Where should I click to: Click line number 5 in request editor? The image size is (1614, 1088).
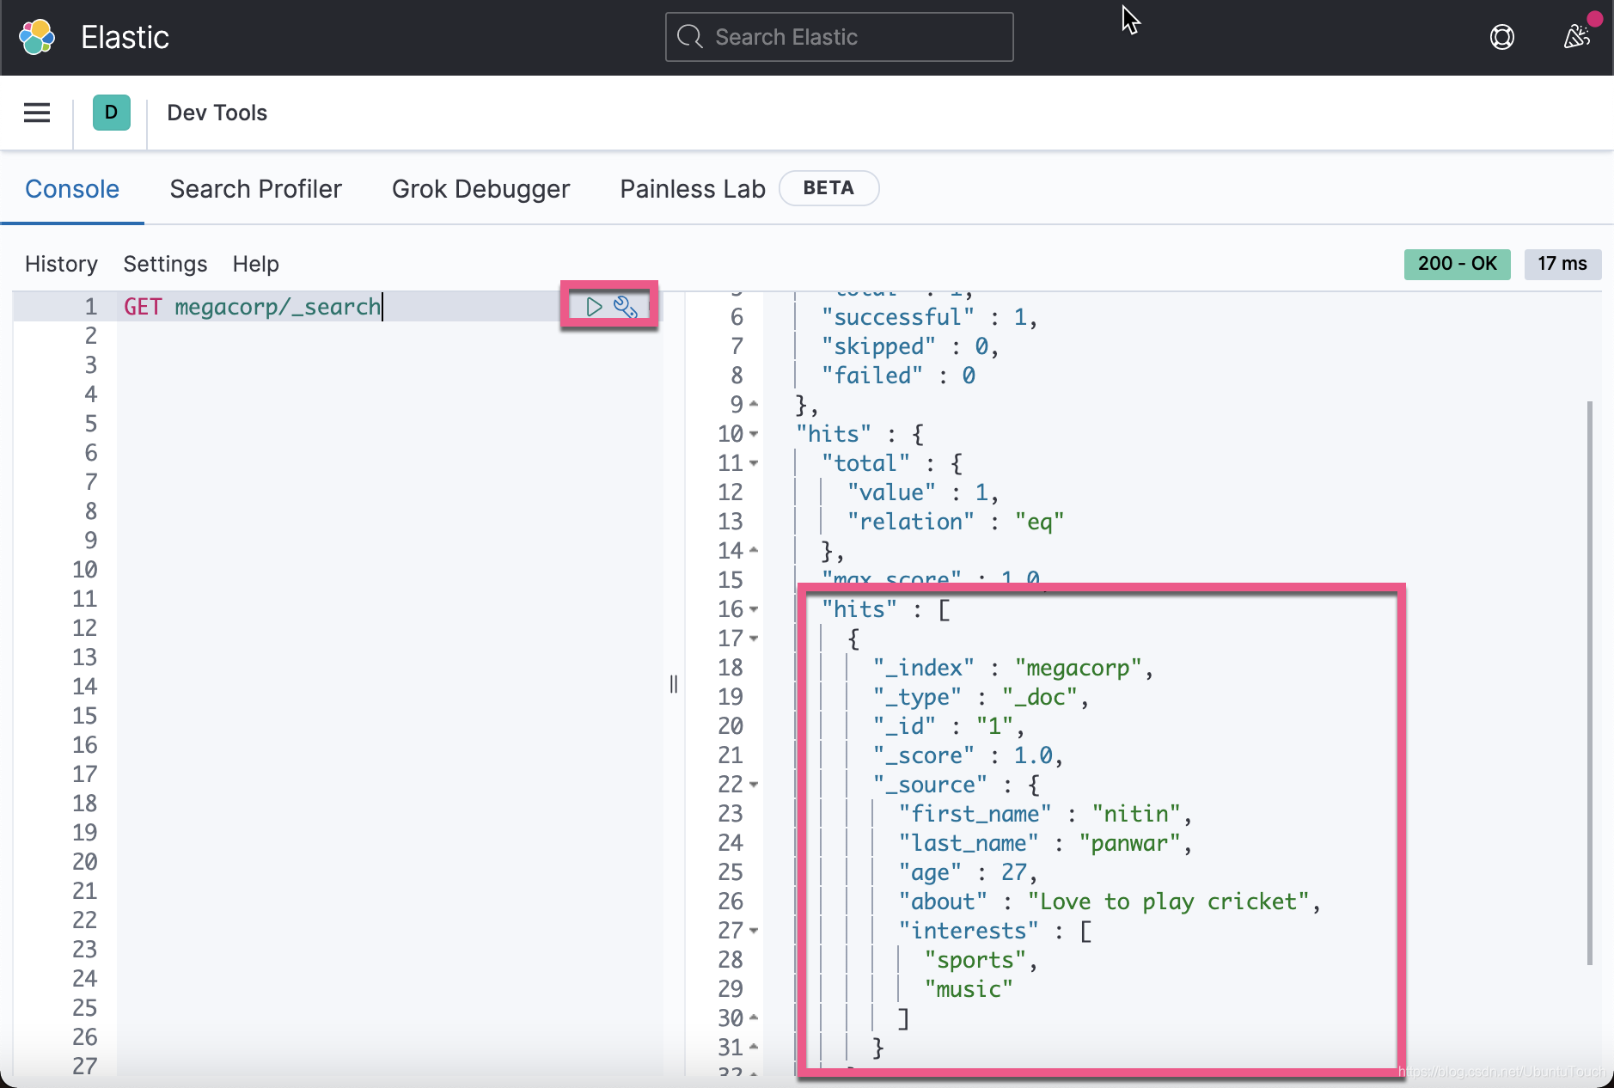point(91,424)
